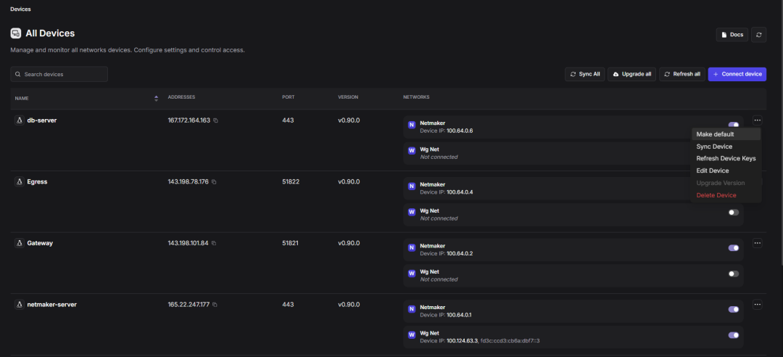
Task: Turn off netmaker-server Wg Net toggle
Action: [734, 335]
